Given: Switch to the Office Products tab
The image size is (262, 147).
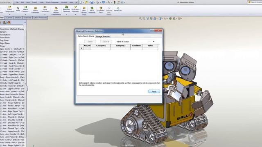Looking at the screenshot, I should [x=40, y=18].
